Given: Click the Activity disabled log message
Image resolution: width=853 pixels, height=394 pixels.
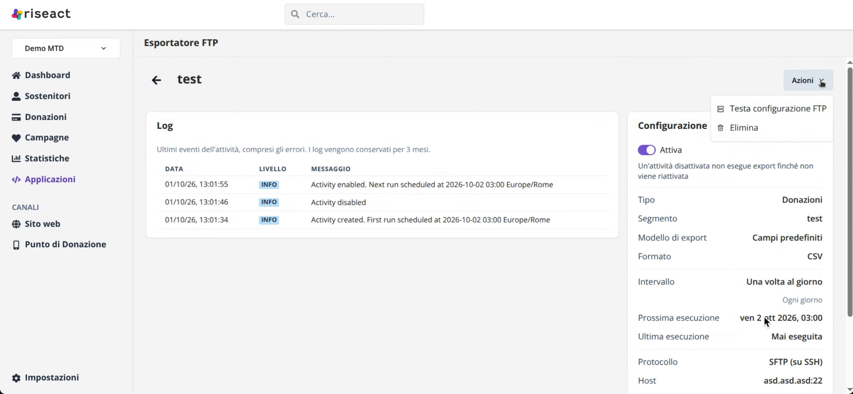Looking at the screenshot, I should [x=339, y=203].
